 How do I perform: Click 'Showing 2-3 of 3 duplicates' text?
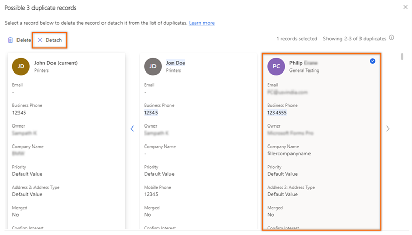coord(354,39)
